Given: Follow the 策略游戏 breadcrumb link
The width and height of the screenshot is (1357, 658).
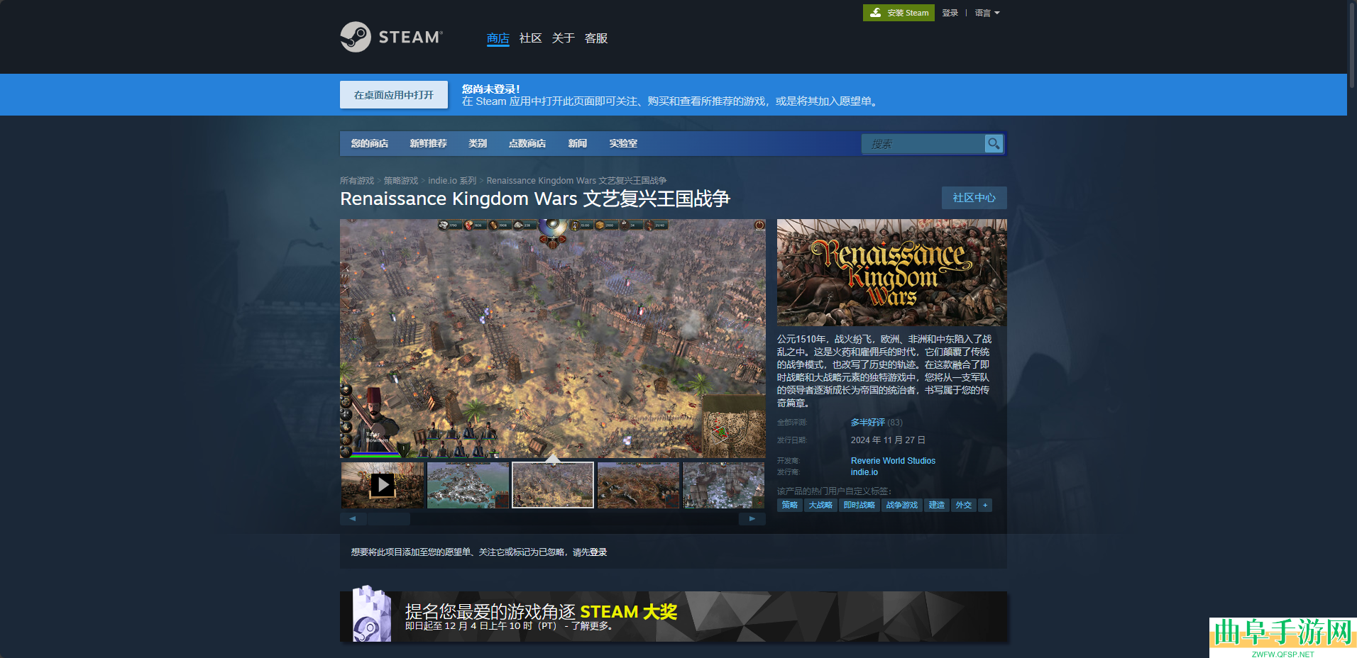Looking at the screenshot, I should 401,181.
